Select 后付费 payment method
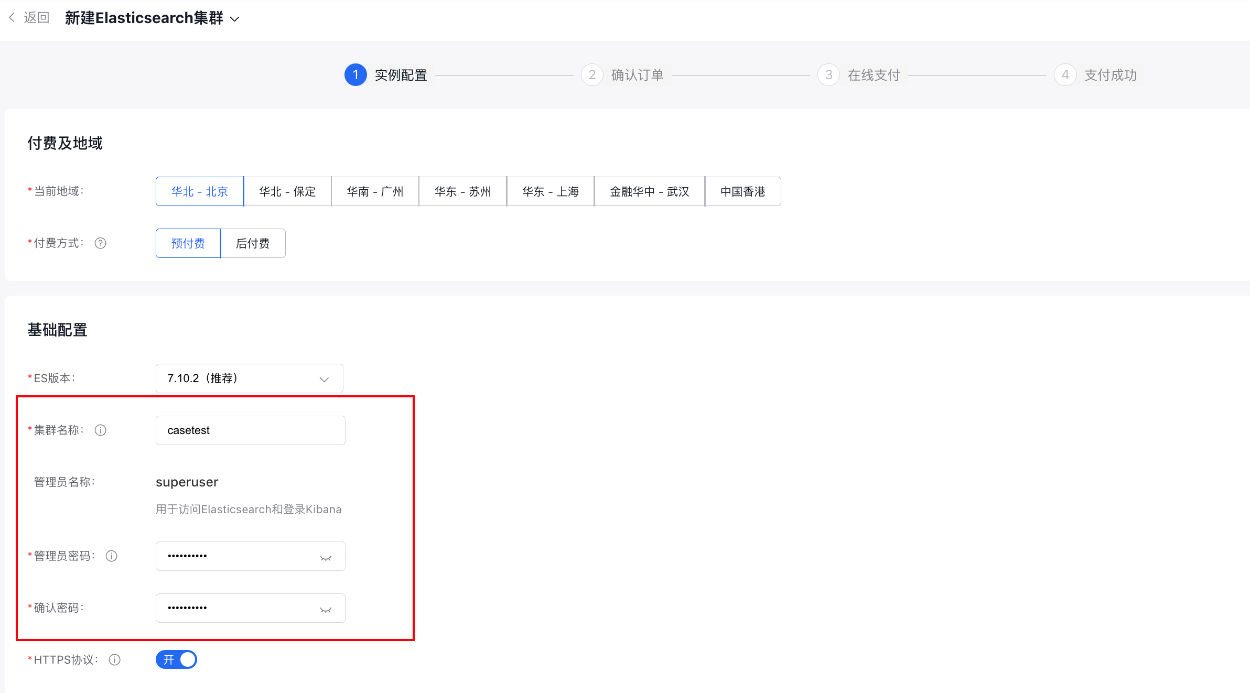The image size is (1250, 693). [x=253, y=243]
